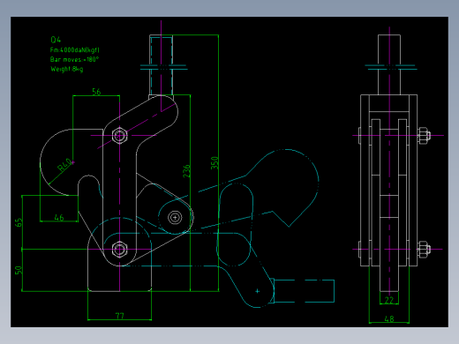Pick the "77" base width dimension
459x344 pixels.
point(120,316)
